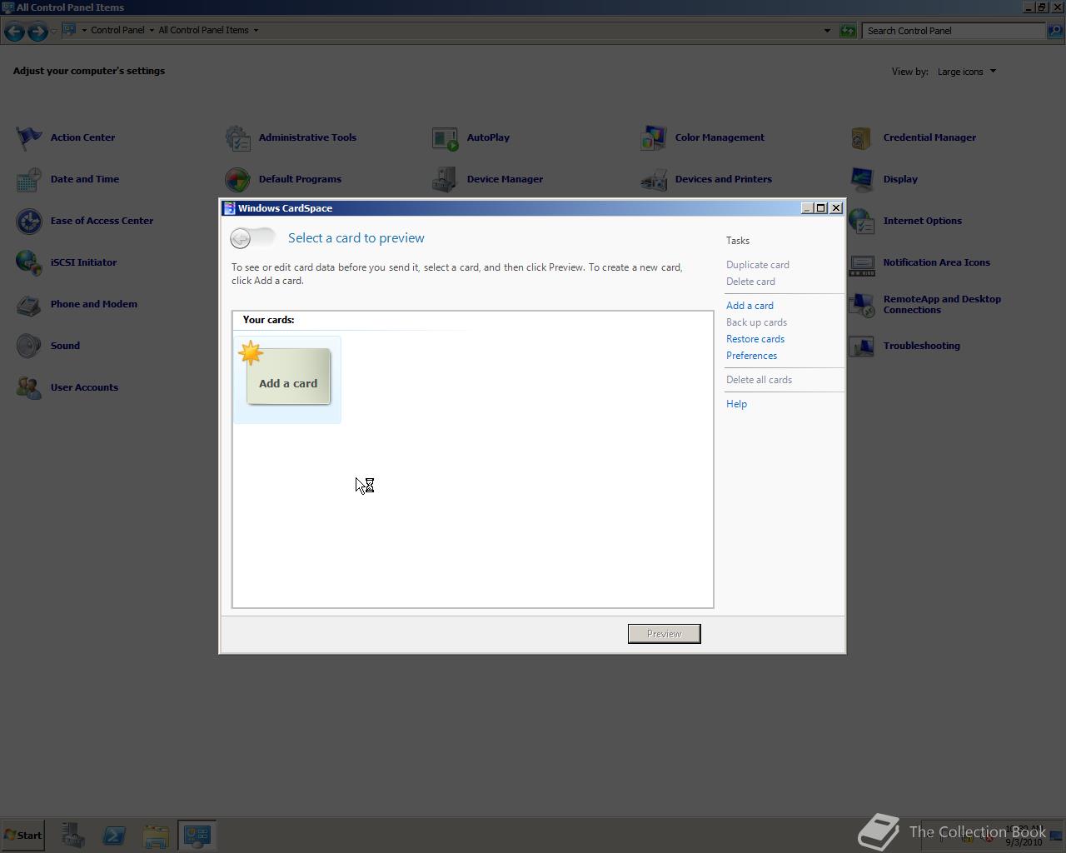The height and width of the screenshot is (853, 1066).
Task: Open the Sound speaker icon
Action: click(29, 346)
